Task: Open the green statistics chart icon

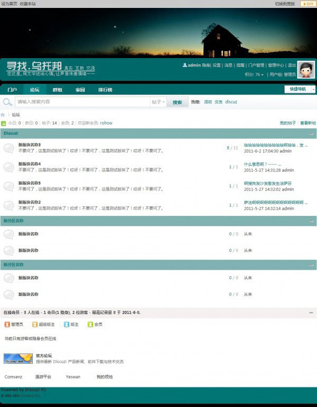Action: (3, 124)
